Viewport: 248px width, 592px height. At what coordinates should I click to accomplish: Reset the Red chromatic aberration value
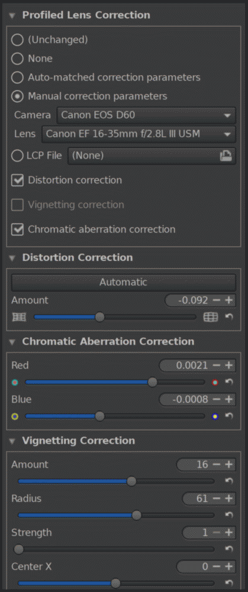(x=228, y=382)
